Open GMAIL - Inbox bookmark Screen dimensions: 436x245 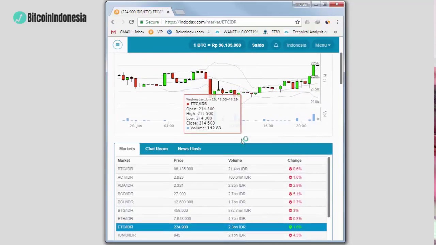(x=128, y=32)
